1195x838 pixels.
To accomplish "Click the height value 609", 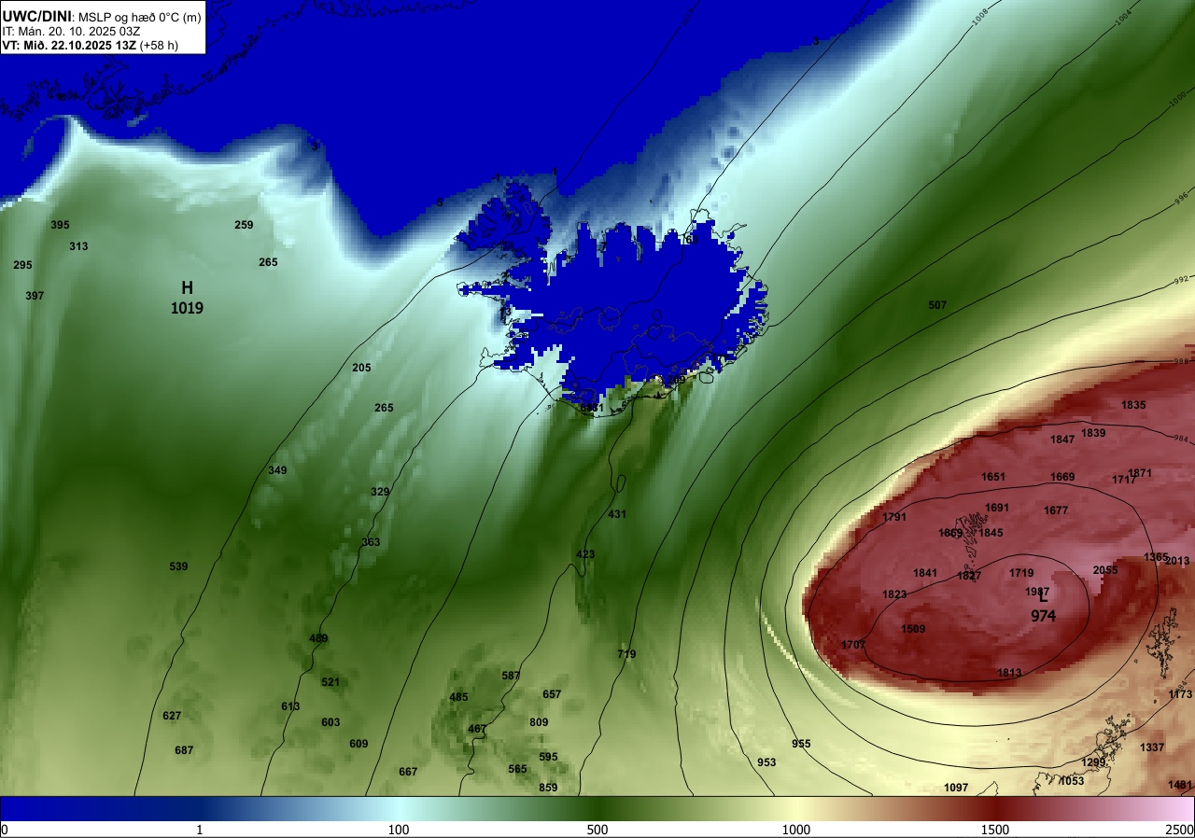I will point(358,744).
